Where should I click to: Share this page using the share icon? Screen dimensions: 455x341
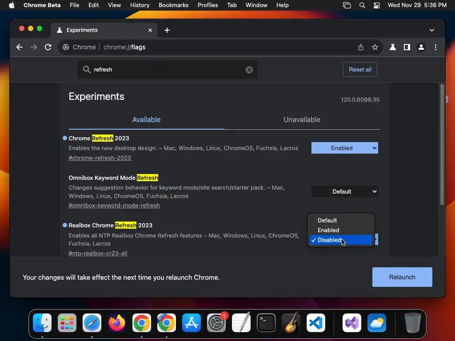(361, 47)
